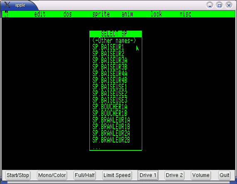This screenshot has height=184, width=237.
Task: Open the sprite menu
Action: click(x=101, y=14)
